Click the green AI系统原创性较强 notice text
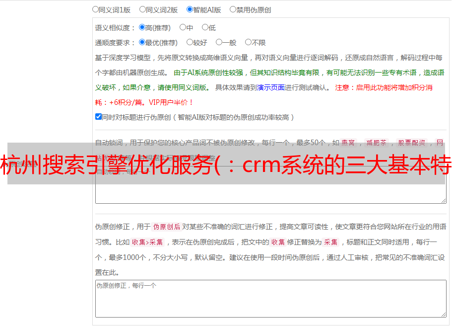 tap(269, 80)
